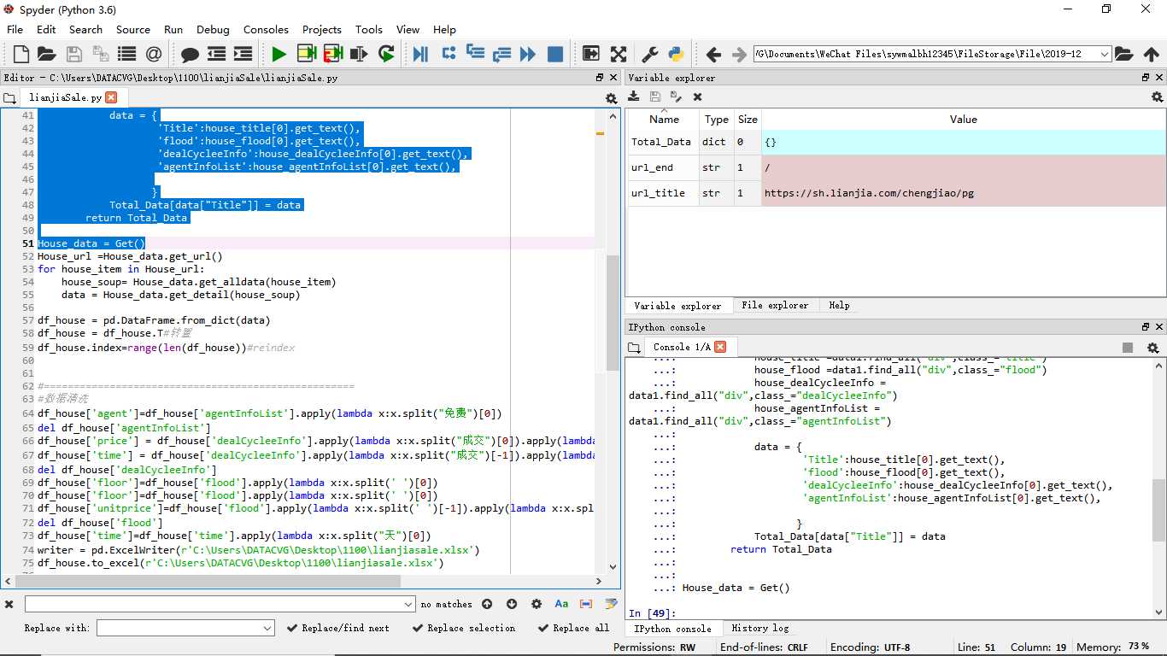Image resolution: width=1167 pixels, height=656 pixels.
Task: Open IPython console options gear
Action: (1152, 348)
